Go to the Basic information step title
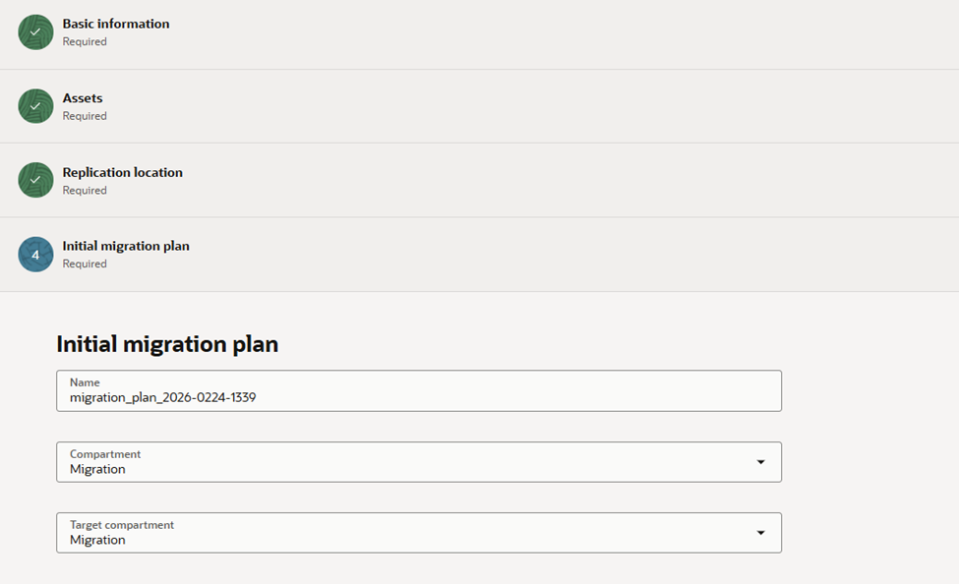Viewport: 959px width, 584px height. pos(116,24)
